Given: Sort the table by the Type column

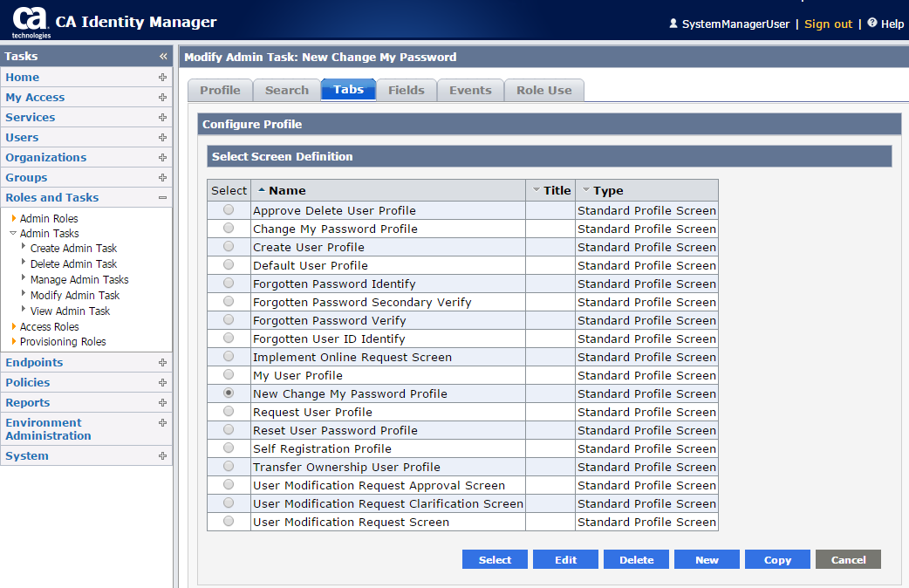Looking at the screenshot, I should pyautogui.click(x=608, y=190).
